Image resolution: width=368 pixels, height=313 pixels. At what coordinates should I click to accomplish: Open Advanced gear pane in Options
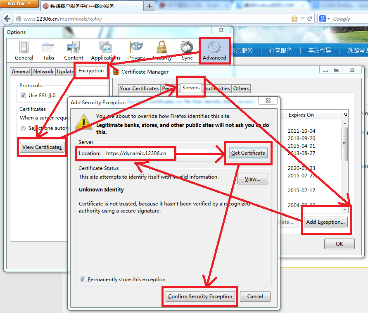214,51
